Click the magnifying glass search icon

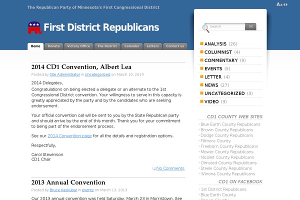pyautogui.click(x=205, y=28)
